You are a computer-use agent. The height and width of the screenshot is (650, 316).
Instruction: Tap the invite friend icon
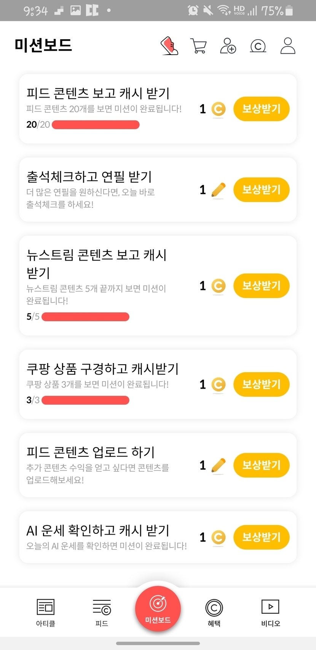pos(228,46)
